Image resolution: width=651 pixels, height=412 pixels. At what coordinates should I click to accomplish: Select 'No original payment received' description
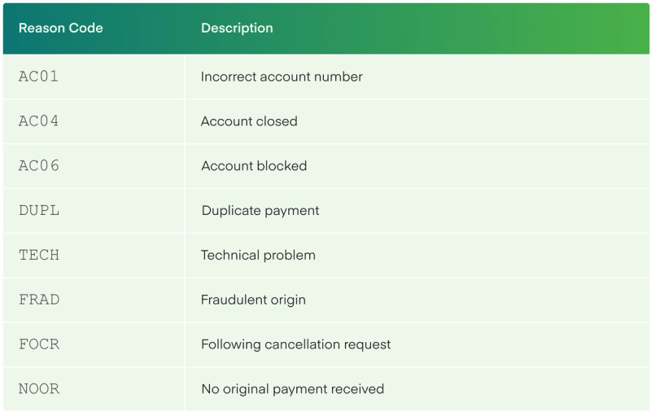tap(292, 389)
